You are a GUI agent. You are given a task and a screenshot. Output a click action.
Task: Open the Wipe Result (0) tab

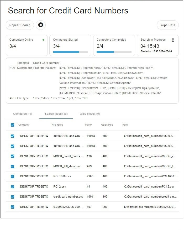pyautogui.click(x=90, y=114)
